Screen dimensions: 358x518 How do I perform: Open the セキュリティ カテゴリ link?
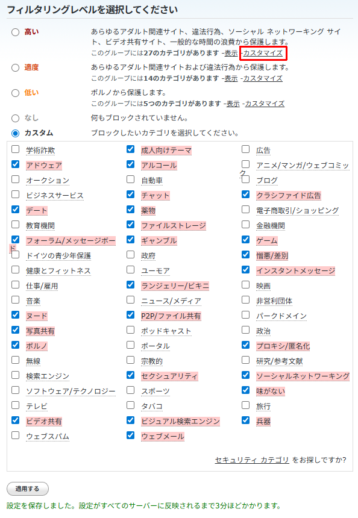click(252, 460)
